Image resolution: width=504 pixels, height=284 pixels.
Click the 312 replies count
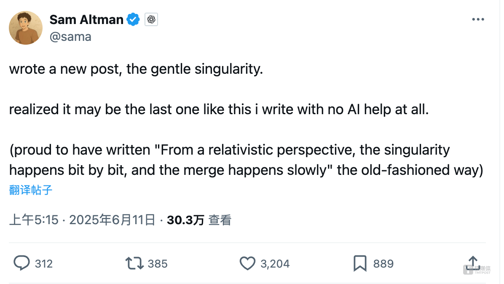click(44, 264)
